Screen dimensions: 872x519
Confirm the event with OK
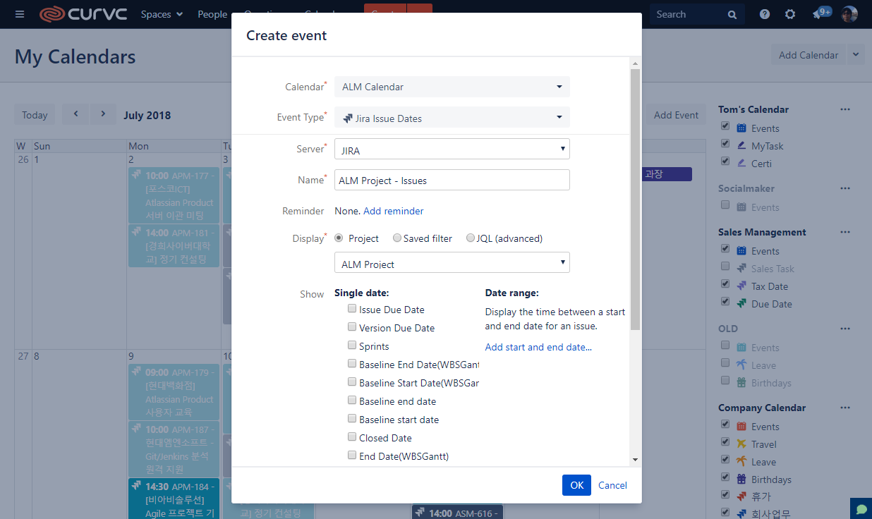point(576,485)
